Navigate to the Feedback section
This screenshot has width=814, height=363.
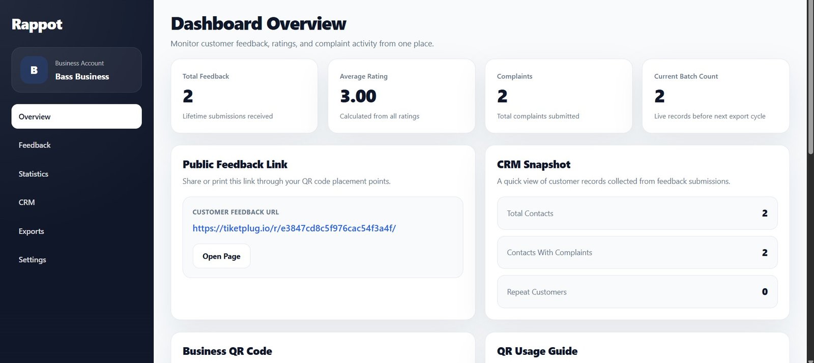(34, 145)
